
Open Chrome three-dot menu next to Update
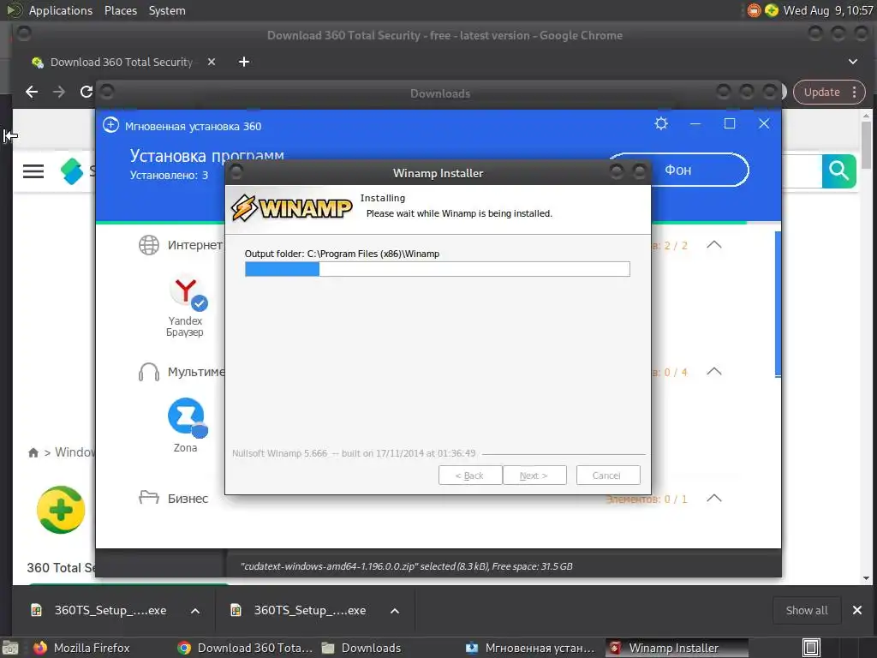coord(854,93)
